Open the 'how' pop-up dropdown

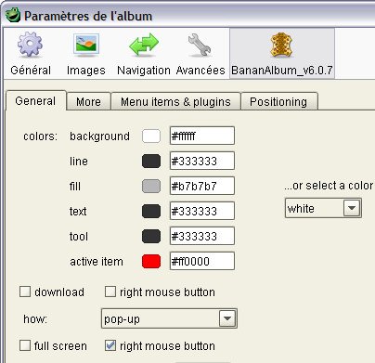[169, 318]
